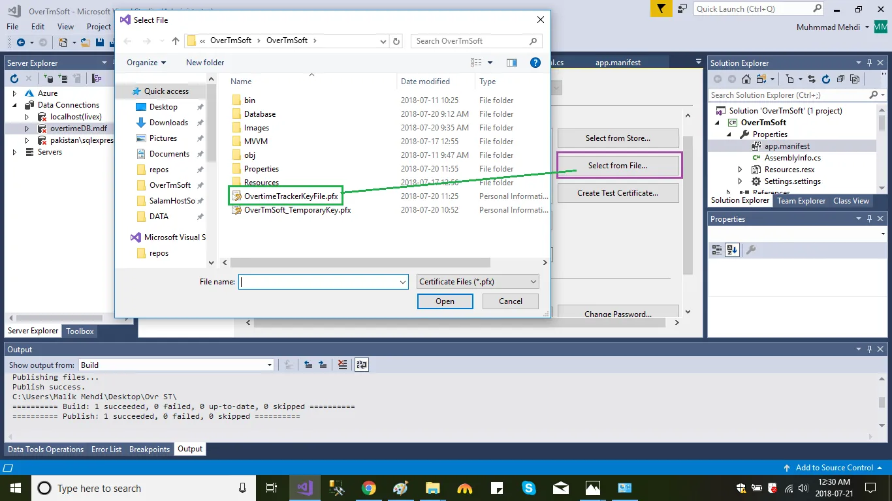Viewport: 892px width, 501px height.
Task: Click Add to Source Control
Action: [835, 468]
